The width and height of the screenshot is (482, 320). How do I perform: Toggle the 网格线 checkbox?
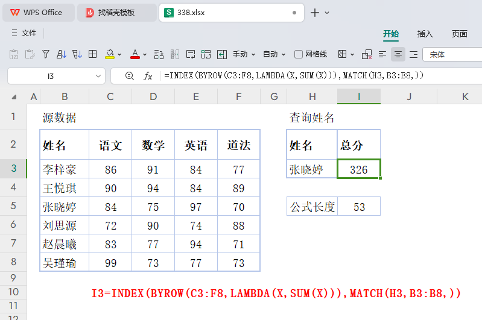tap(299, 54)
